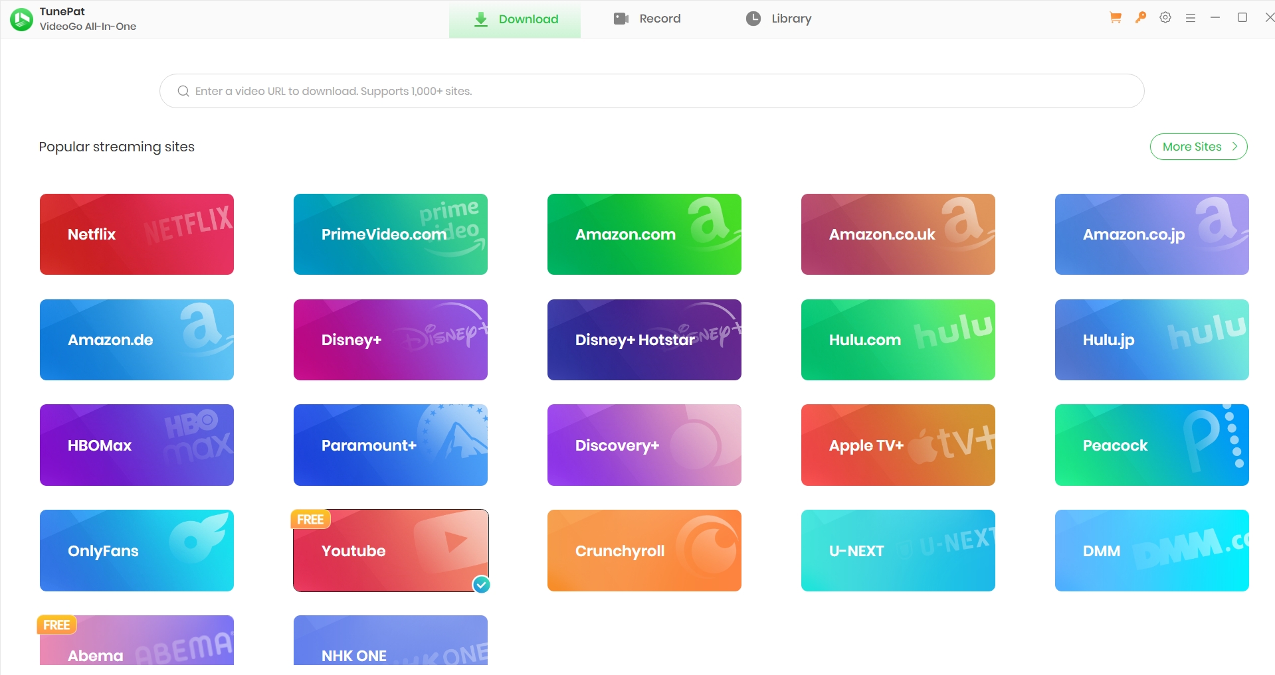Click the More Sites button

[1198, 147]
